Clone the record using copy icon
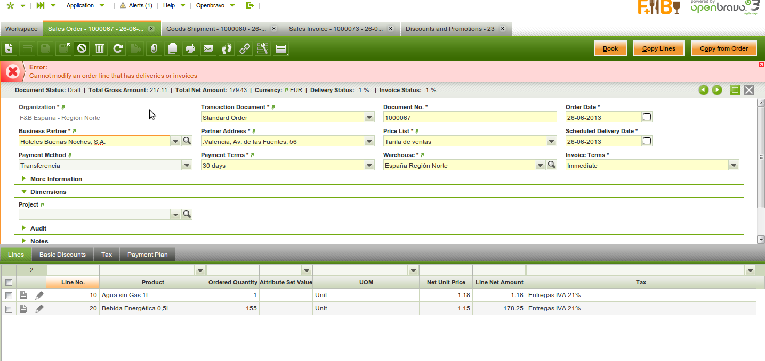 coord(172,49)
